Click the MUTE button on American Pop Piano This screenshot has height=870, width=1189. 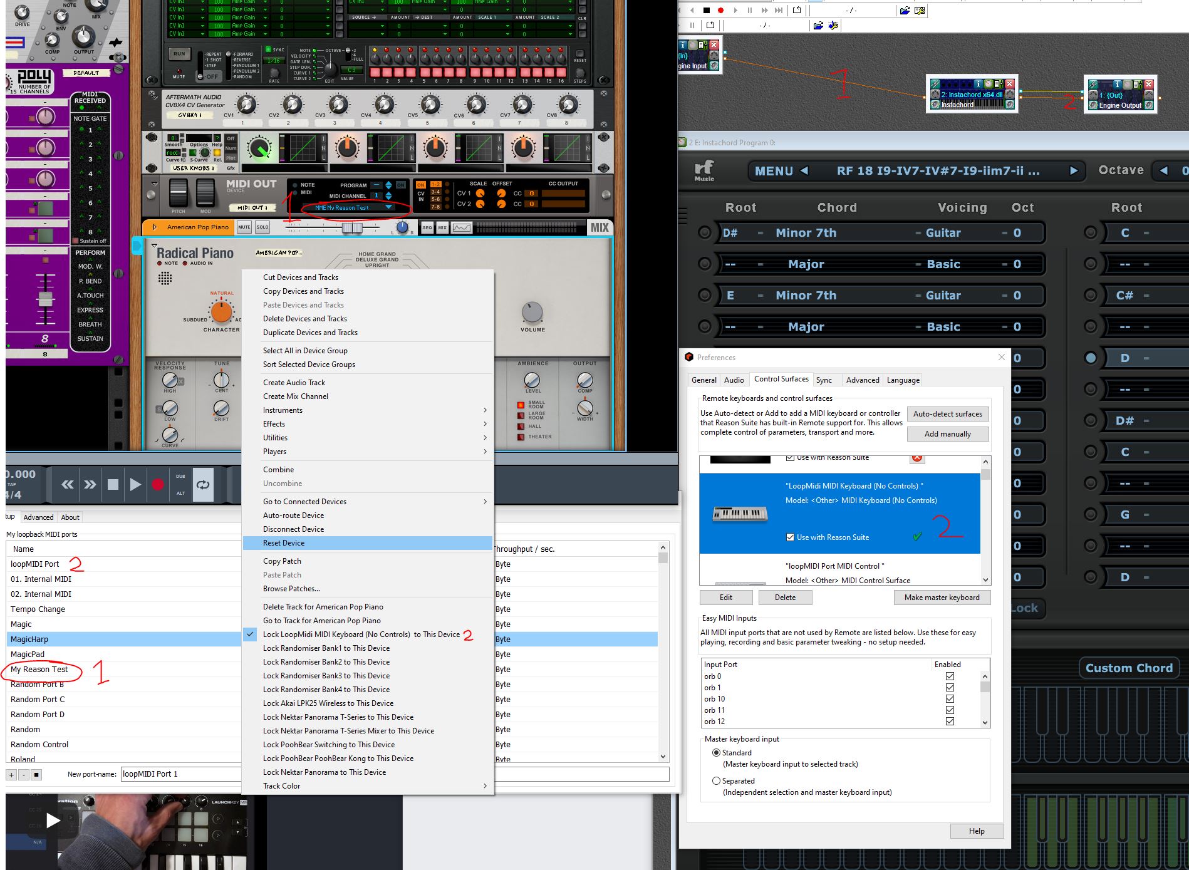click(244, 227)
